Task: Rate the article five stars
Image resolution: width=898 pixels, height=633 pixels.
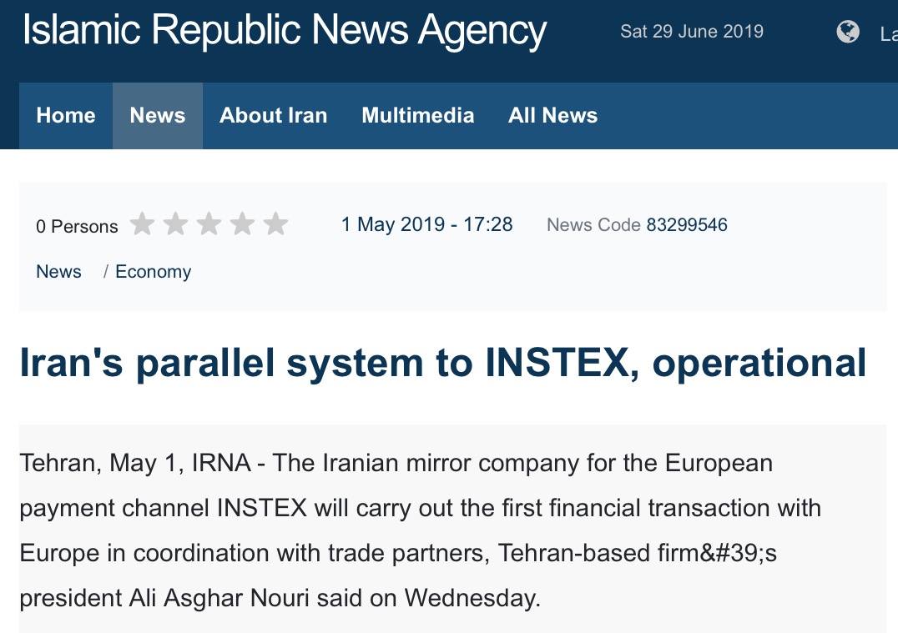Action: coord(275,224)
